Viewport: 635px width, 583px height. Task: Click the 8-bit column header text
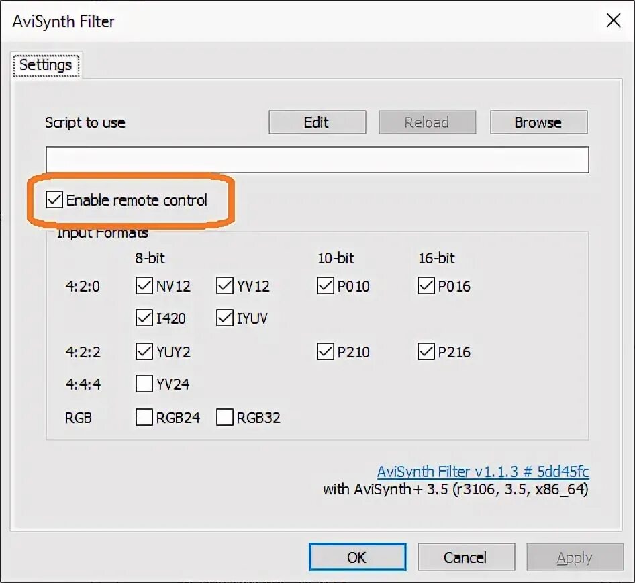(150, 258)
